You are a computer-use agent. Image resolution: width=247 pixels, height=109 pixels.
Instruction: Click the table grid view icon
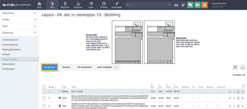click(x=235, y=67)
